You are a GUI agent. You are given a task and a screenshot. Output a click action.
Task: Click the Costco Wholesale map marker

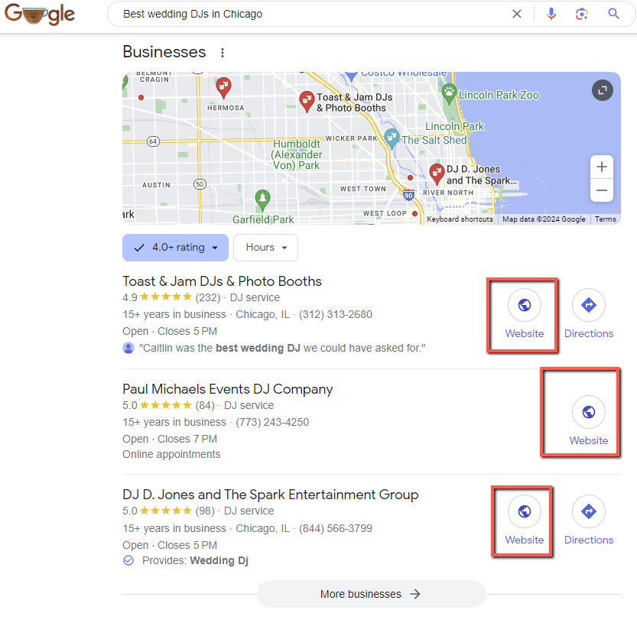[x=351, y=76]
